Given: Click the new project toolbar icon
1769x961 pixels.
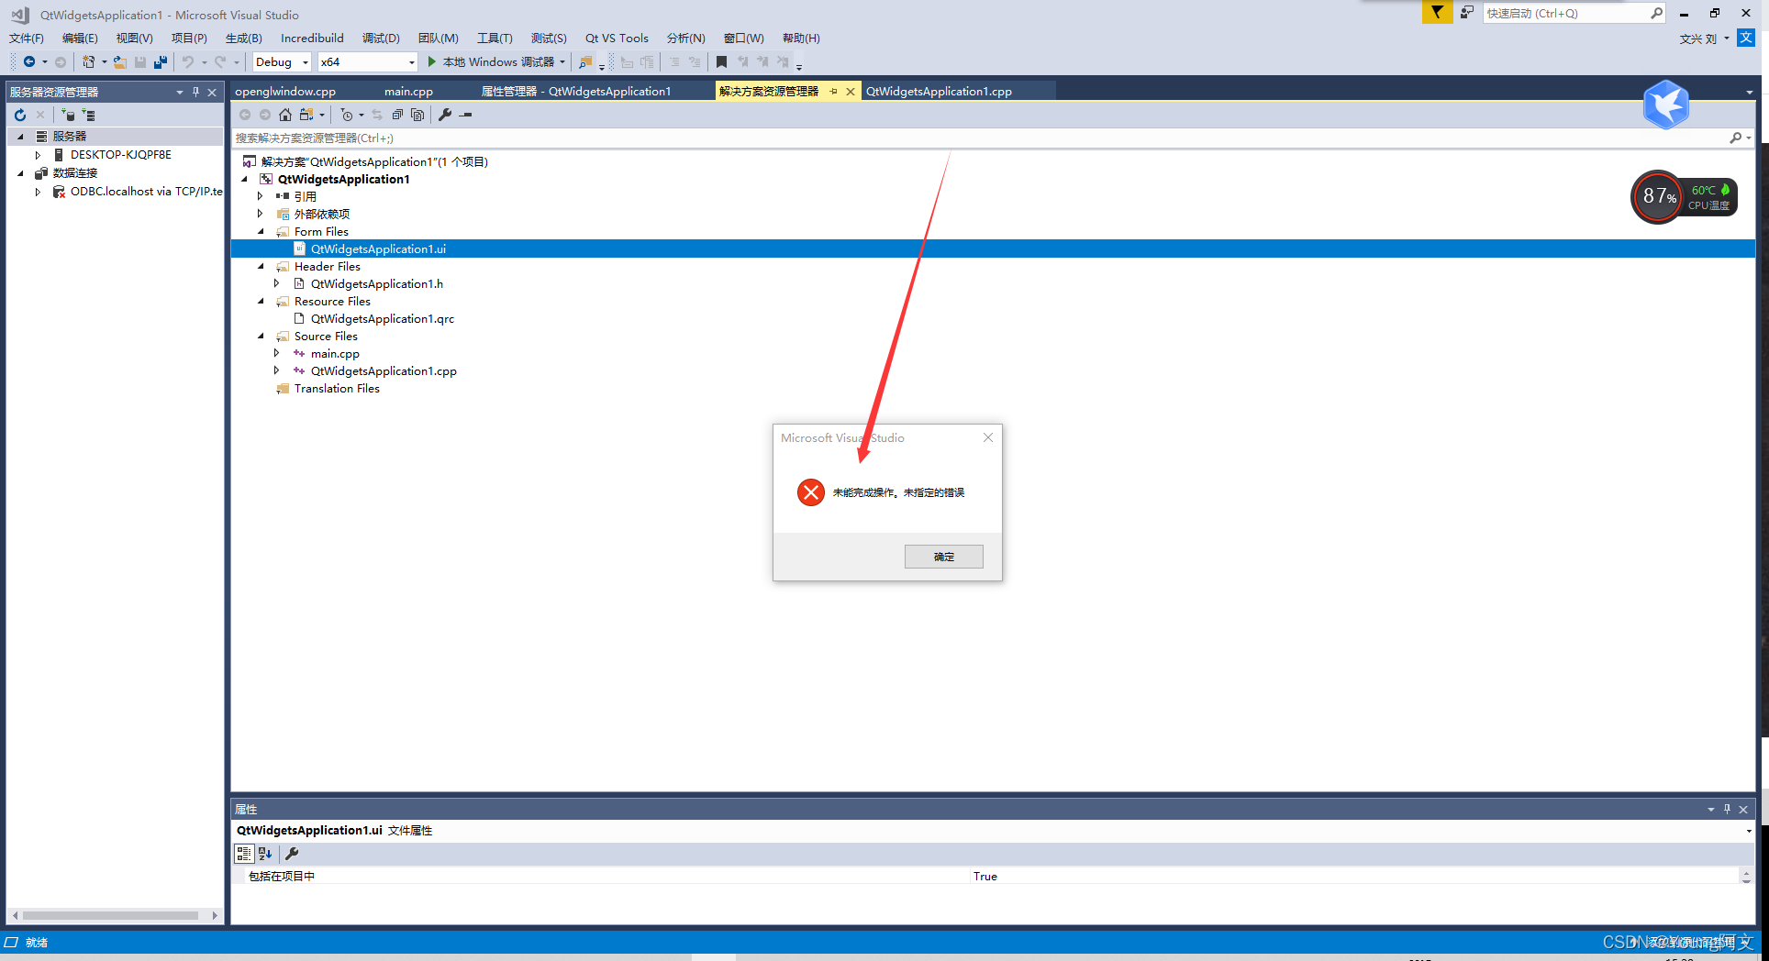Looking at the screenshot, I should (88, 62).
